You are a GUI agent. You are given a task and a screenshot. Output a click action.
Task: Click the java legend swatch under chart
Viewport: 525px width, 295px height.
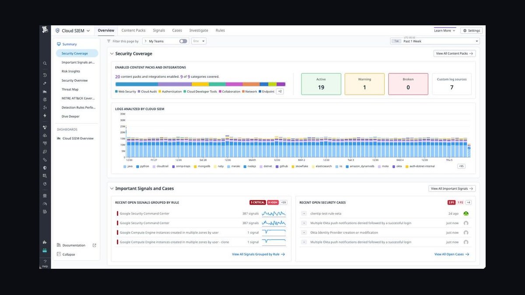click(125, 167)
